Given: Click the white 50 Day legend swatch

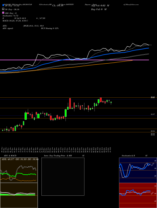Looking at the screenshot, I should 3,9.
